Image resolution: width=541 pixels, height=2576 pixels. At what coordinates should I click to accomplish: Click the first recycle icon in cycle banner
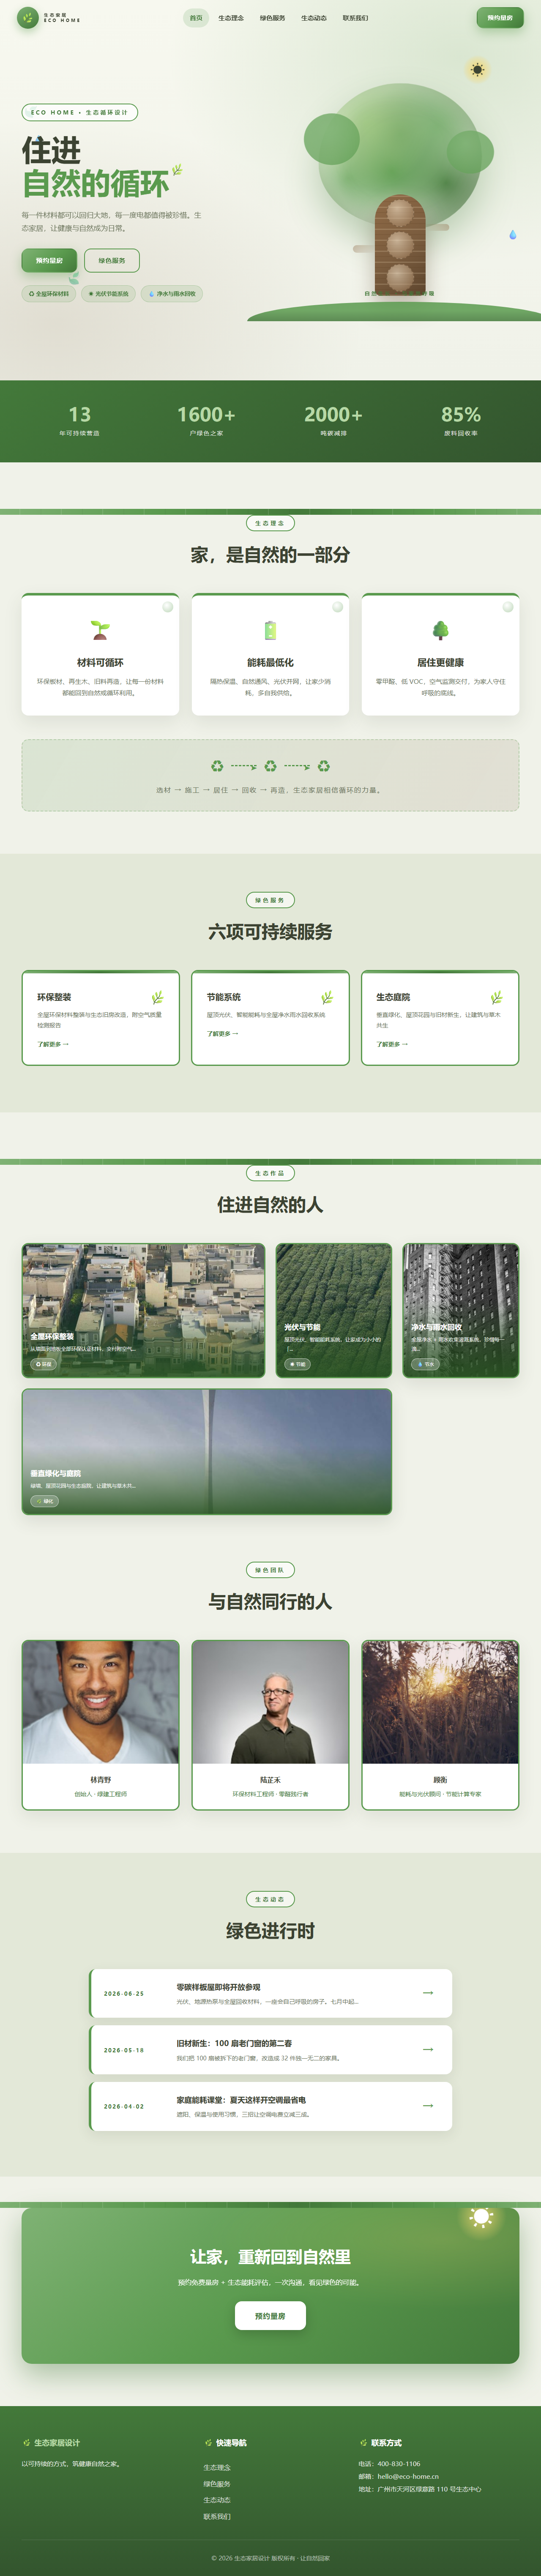[217, 766]
